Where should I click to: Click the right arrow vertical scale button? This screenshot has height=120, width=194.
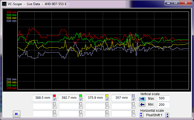tap(142, 99)
